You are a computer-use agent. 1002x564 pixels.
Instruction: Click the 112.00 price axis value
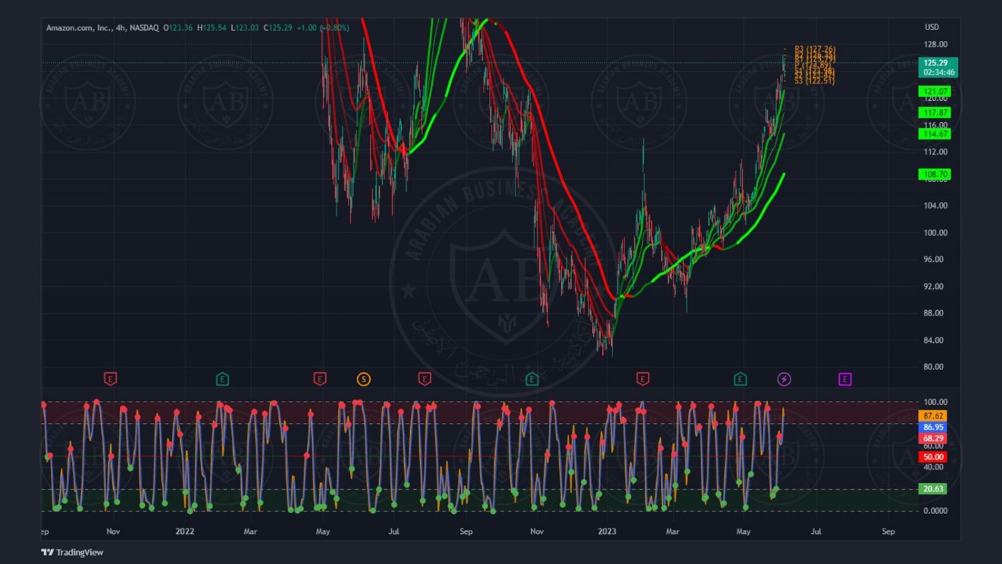point(935,152)
